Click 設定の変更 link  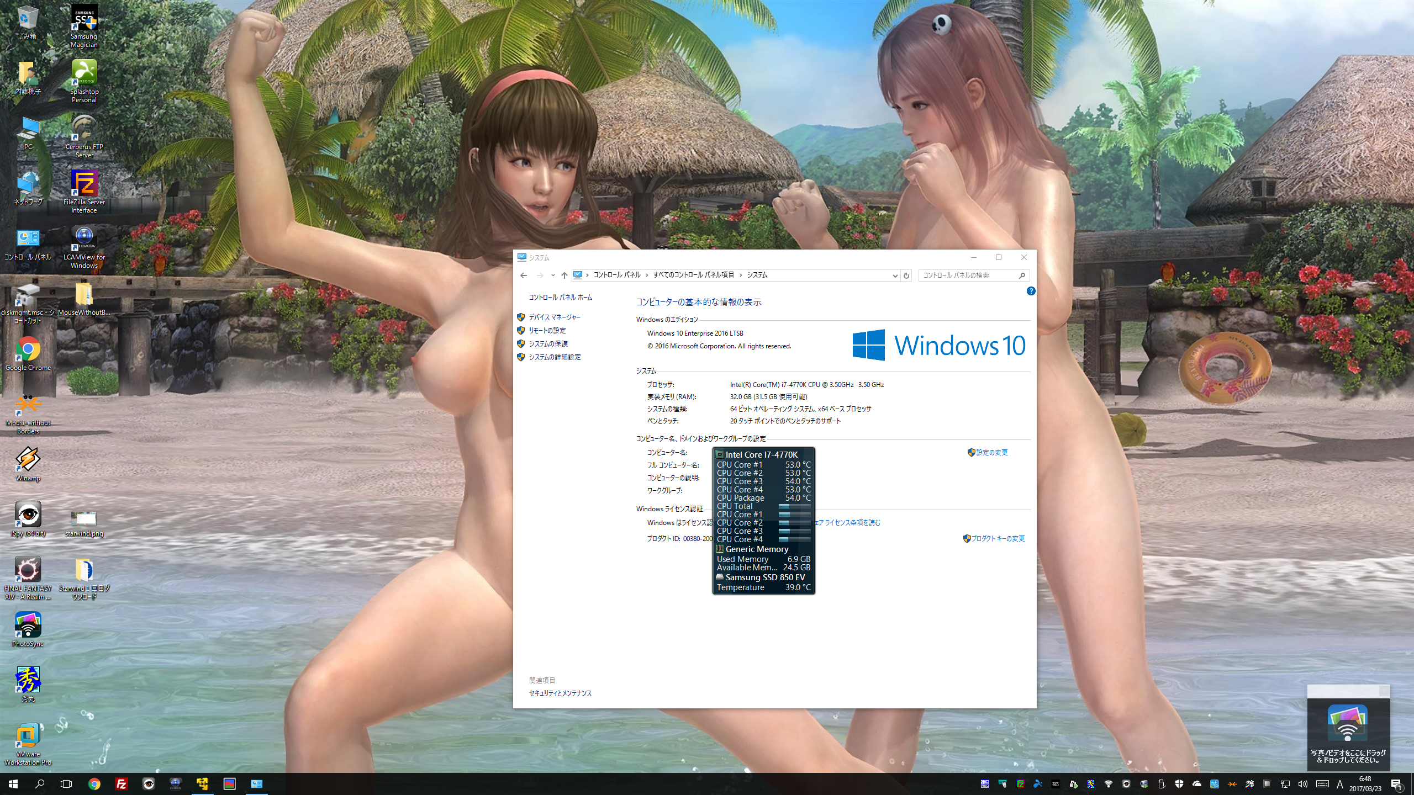point(991,453)
